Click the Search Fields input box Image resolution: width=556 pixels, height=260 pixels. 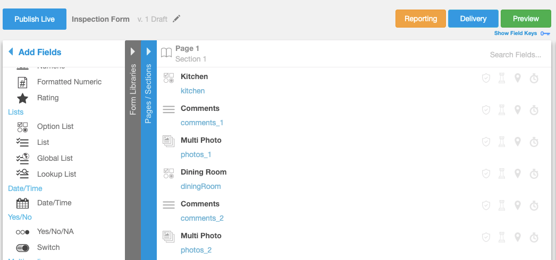point(515,55)
